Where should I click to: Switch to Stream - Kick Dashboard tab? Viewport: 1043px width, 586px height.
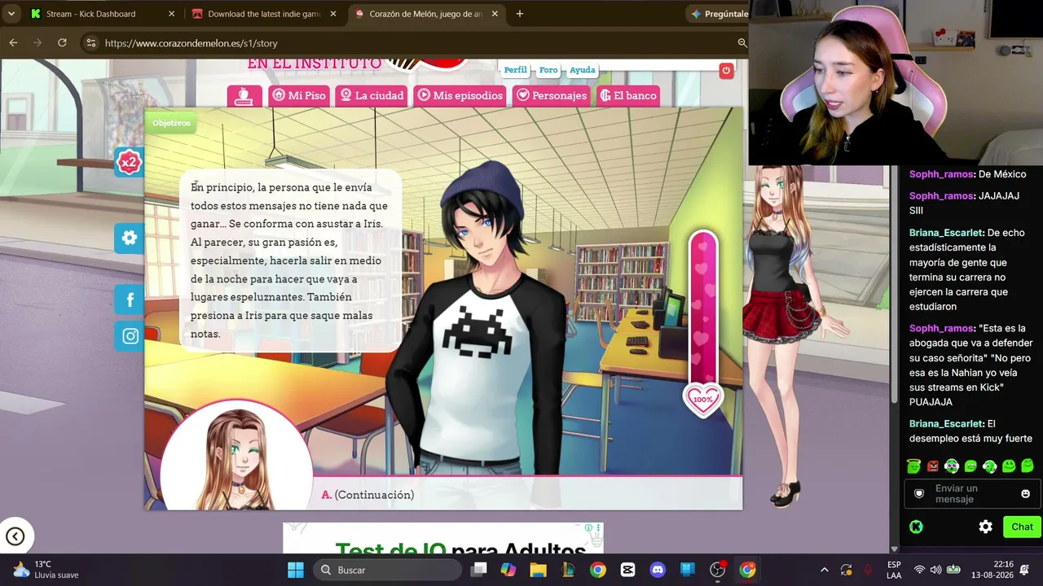point(102,14)
